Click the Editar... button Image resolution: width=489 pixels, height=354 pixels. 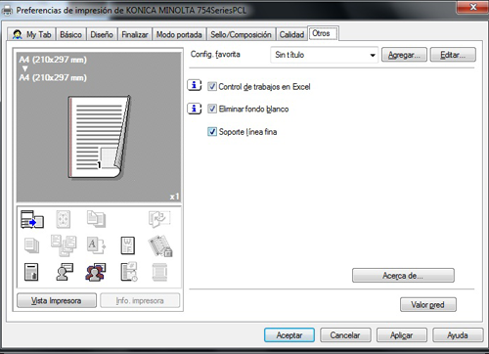coord(453,55)
